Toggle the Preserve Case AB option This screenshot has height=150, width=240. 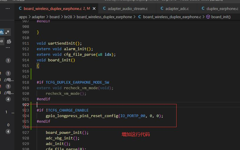pyautogui.click(x=1, y=41)
